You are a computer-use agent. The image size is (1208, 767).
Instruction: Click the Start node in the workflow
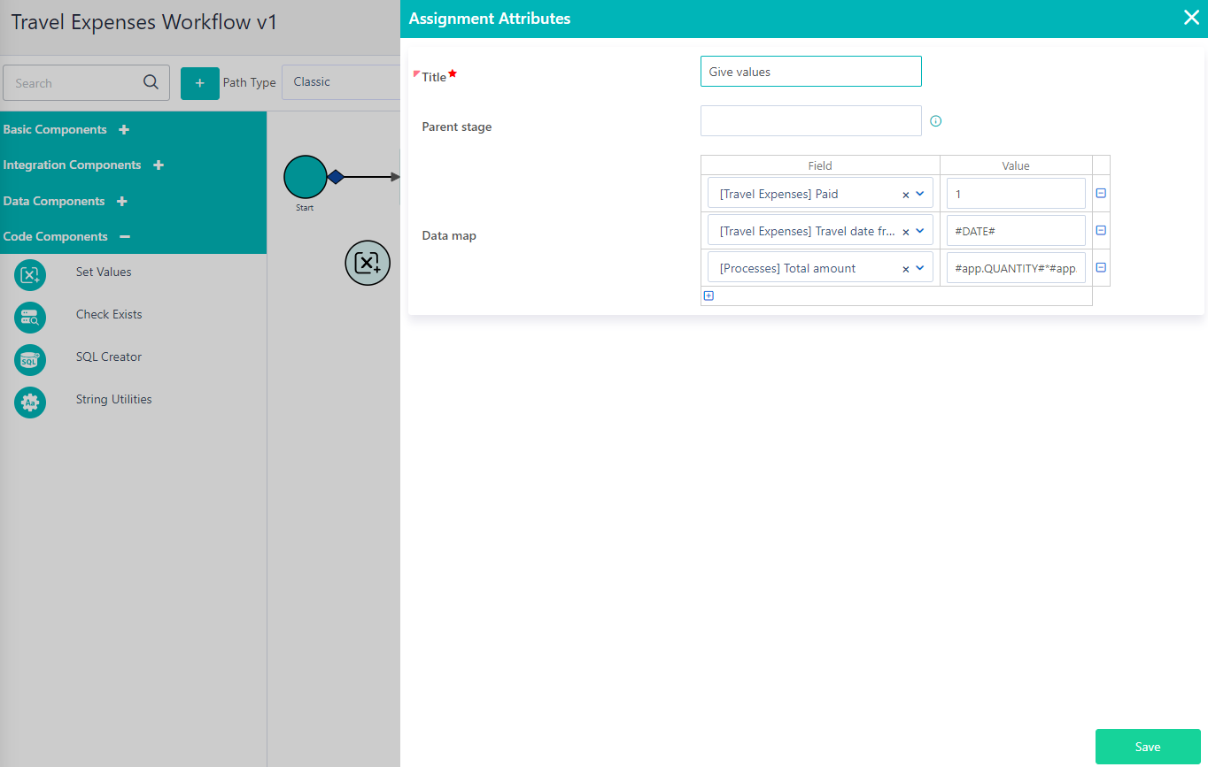(305, 176)
